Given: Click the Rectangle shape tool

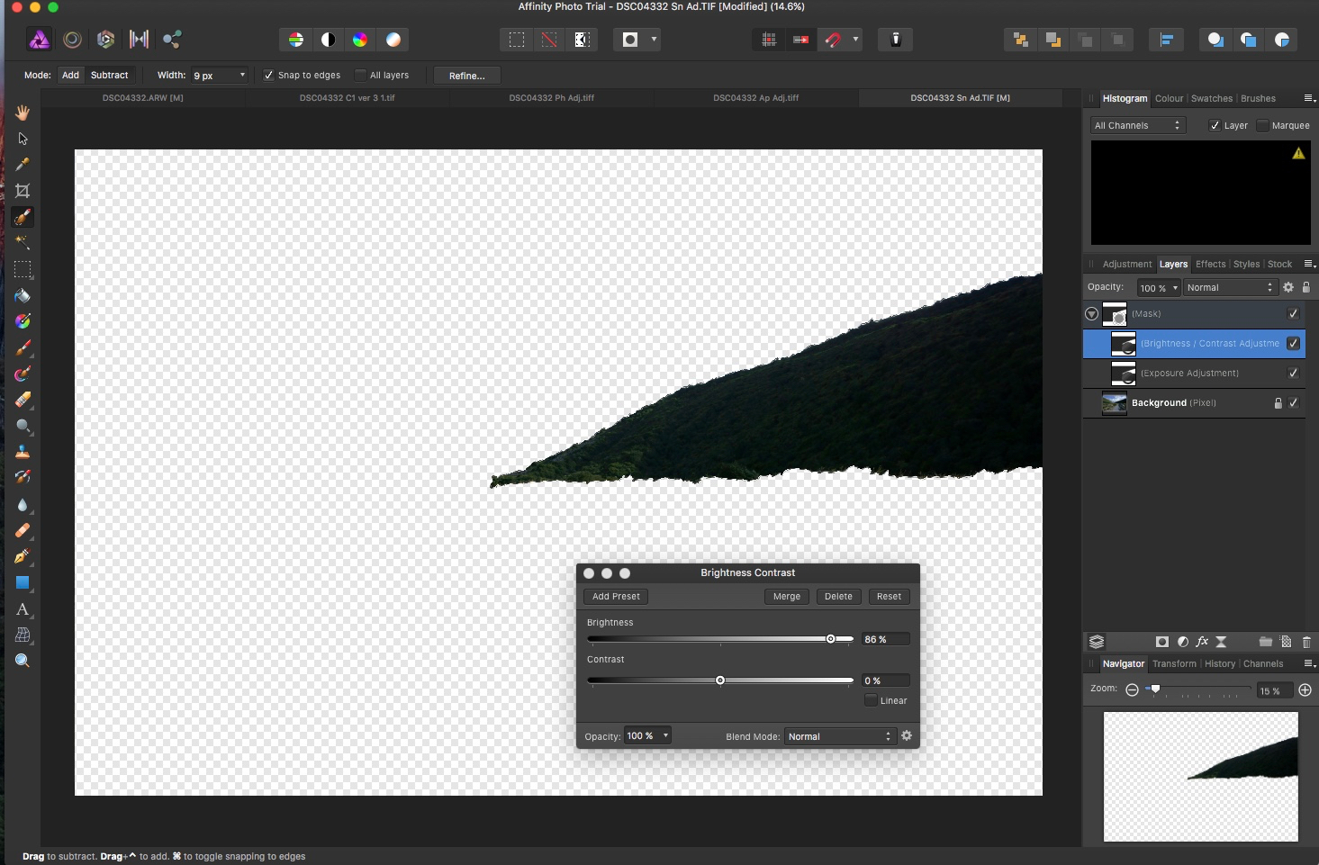Looking at the screenshot, I should [x=23, y=583].
